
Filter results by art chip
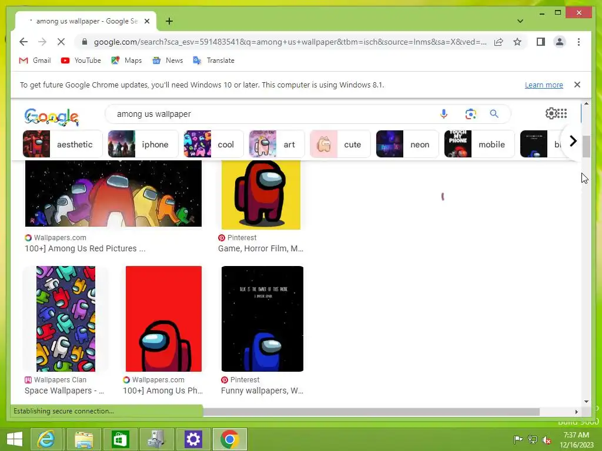(x=277, y=144)
